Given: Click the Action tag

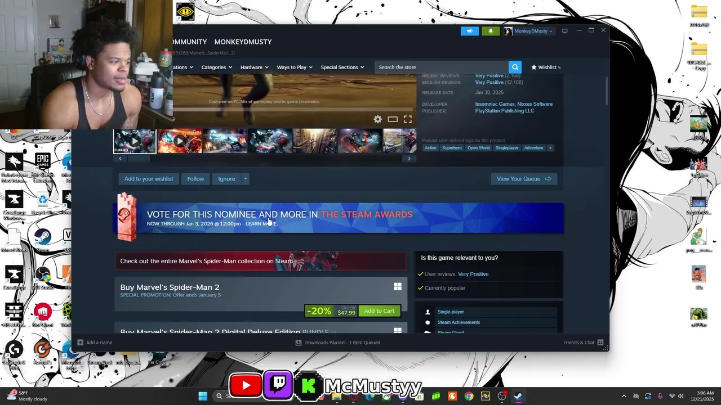Looking at the screenshot, I should (430, 148).
